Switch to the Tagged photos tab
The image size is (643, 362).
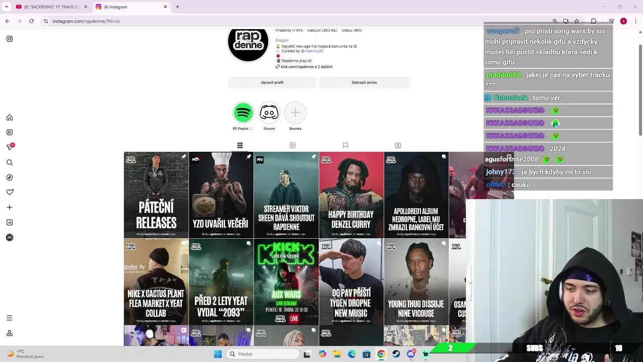(398, 145)
